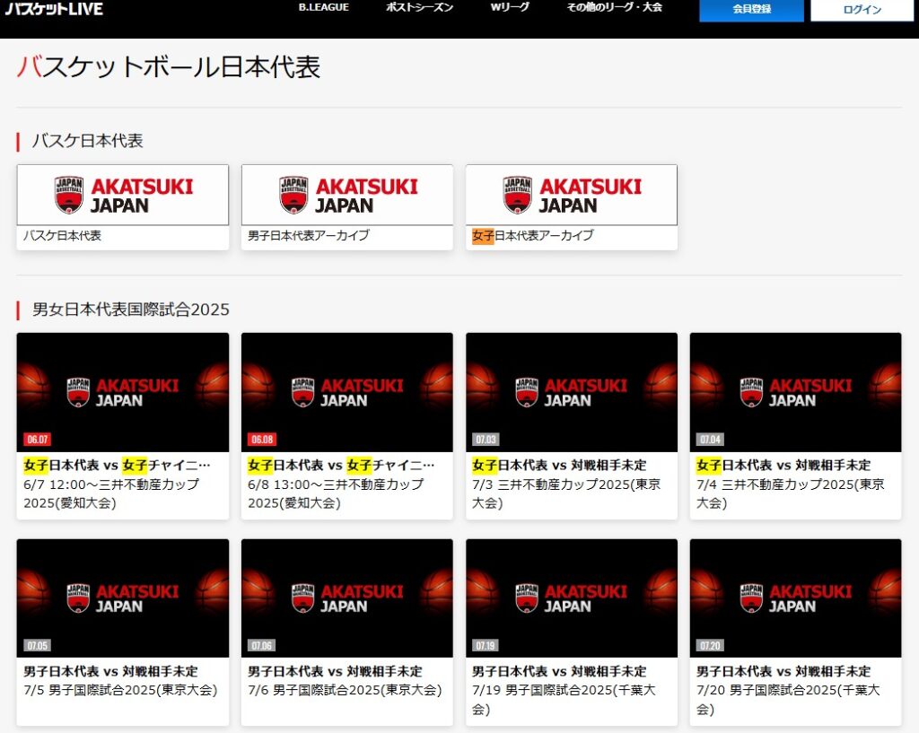919x733 pixels.
Task: Open the 07.19 game thumbnail
Action: (572, 598)
